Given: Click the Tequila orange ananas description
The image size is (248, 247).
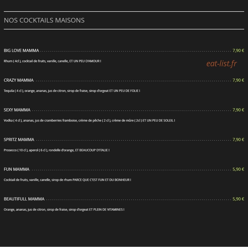Looking at the screenshot, I should pyautogui.click(x=72, y=91).
